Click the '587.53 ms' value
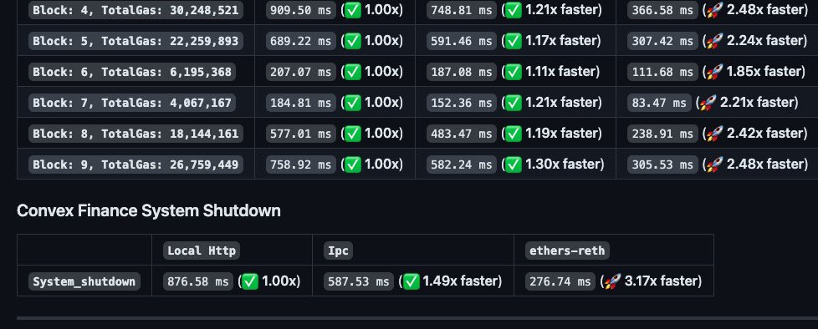This screenshot has height=329, width=818. click(x=358, y=281)
